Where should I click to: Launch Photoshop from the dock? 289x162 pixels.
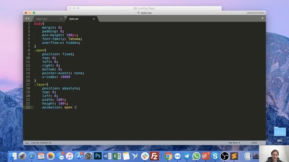[x=98, y=156]
